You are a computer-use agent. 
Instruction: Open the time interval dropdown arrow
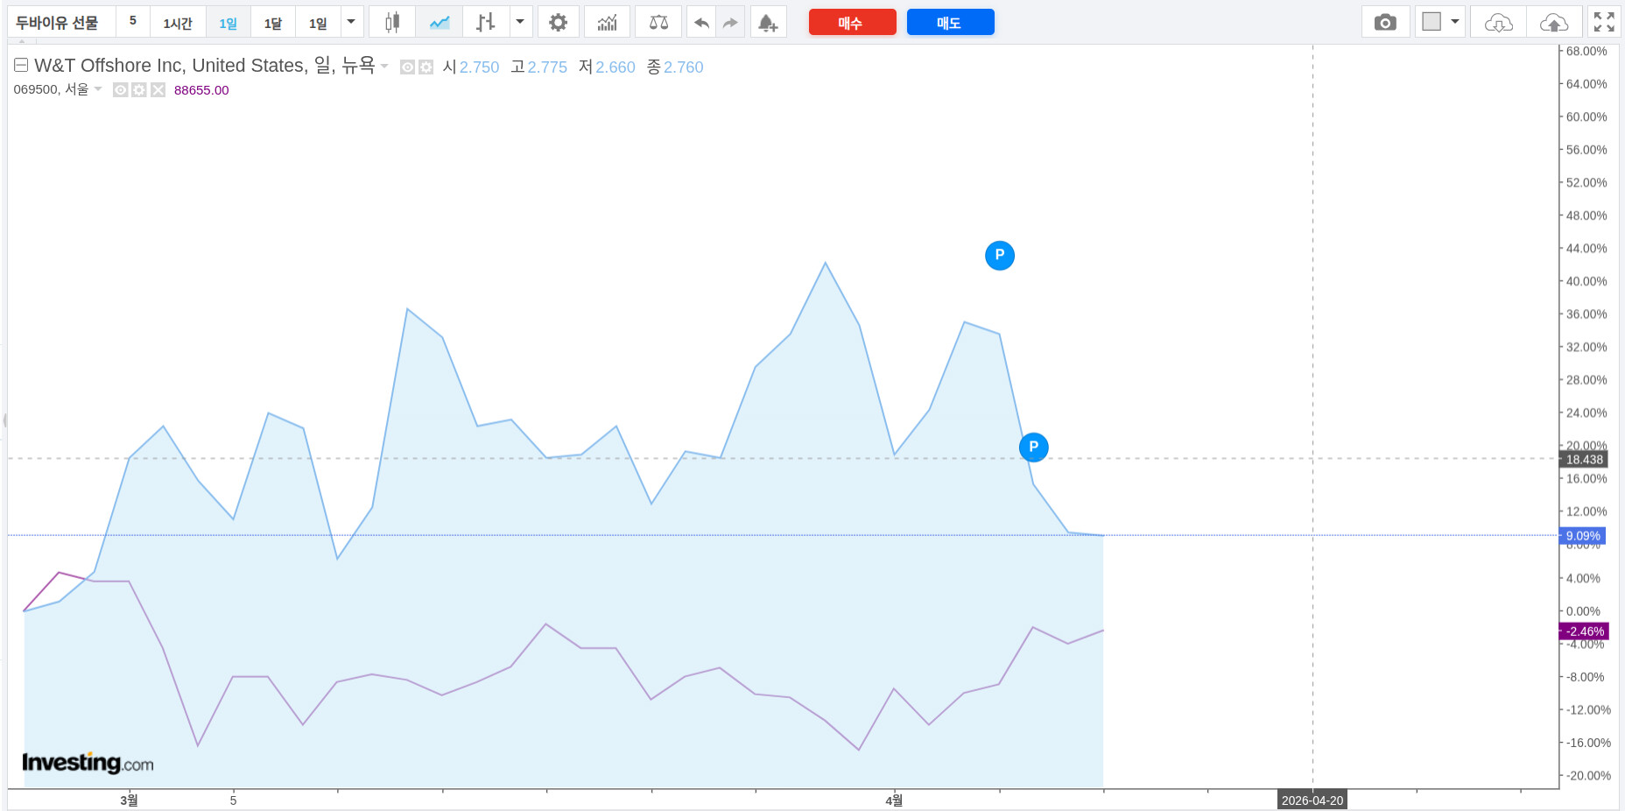click(351, 22)
